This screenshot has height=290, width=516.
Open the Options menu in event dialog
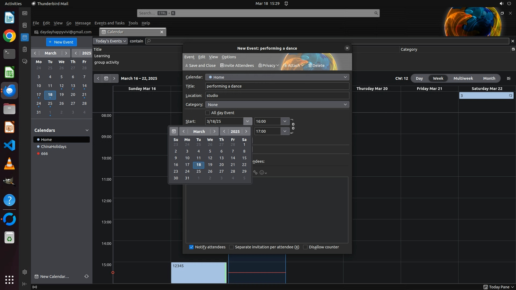click(x=229, y=57)
